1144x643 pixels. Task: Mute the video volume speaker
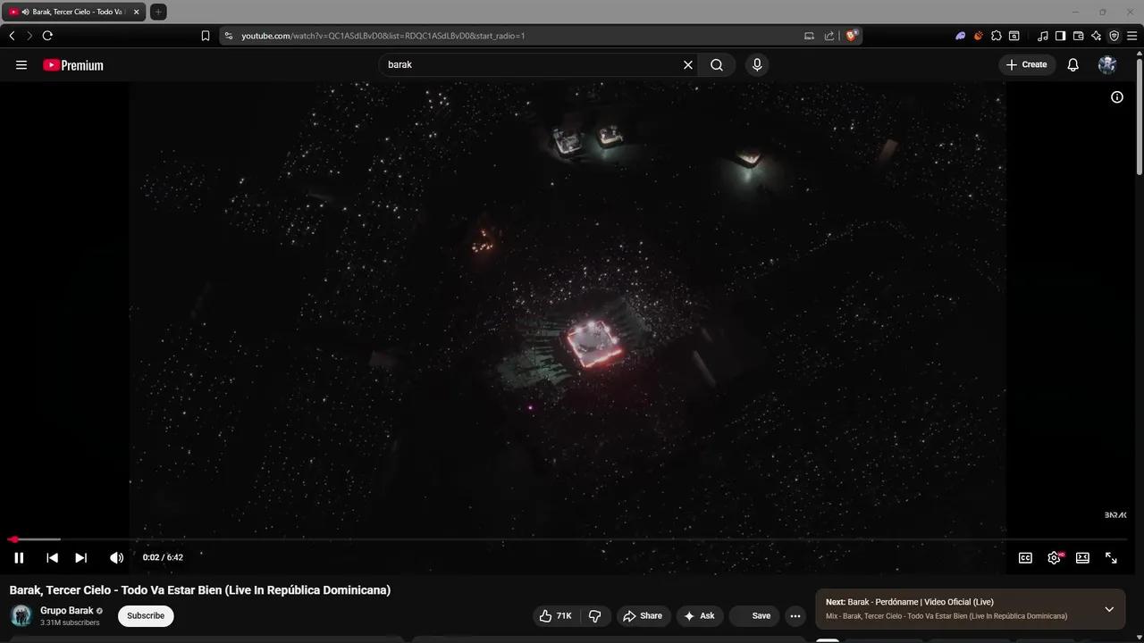pos(116,558)
